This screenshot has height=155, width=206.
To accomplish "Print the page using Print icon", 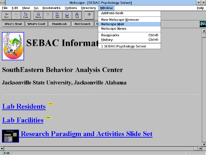I will pyautogui.click(x=67, y=15).
